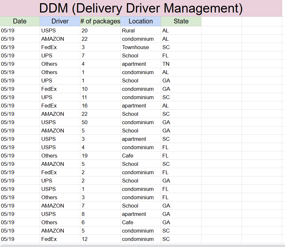This screenshot has height=247, width=285.
Task: Select UPS driver in the 11-package row
Action: 60,97
